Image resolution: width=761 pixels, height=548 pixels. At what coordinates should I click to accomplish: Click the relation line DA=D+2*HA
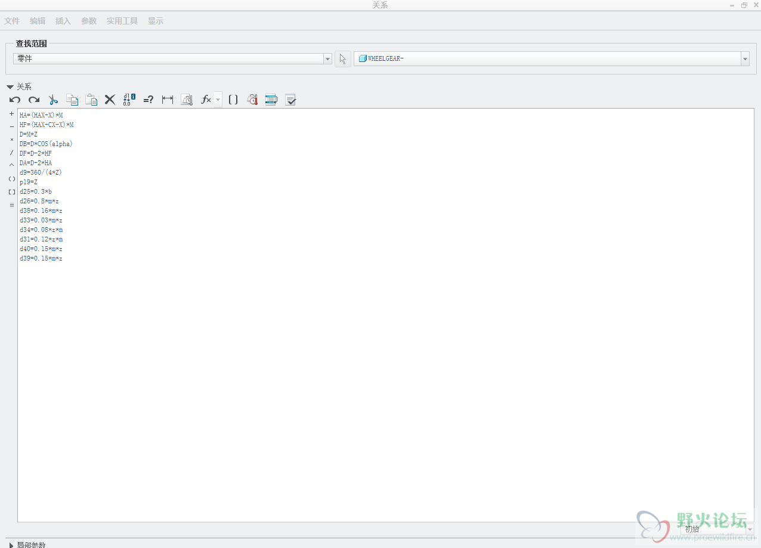36,163
